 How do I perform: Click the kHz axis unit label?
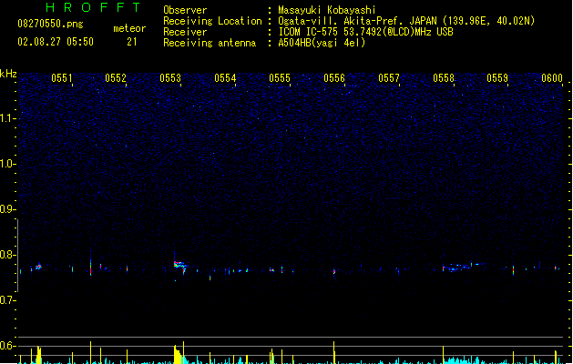point(8,74)
